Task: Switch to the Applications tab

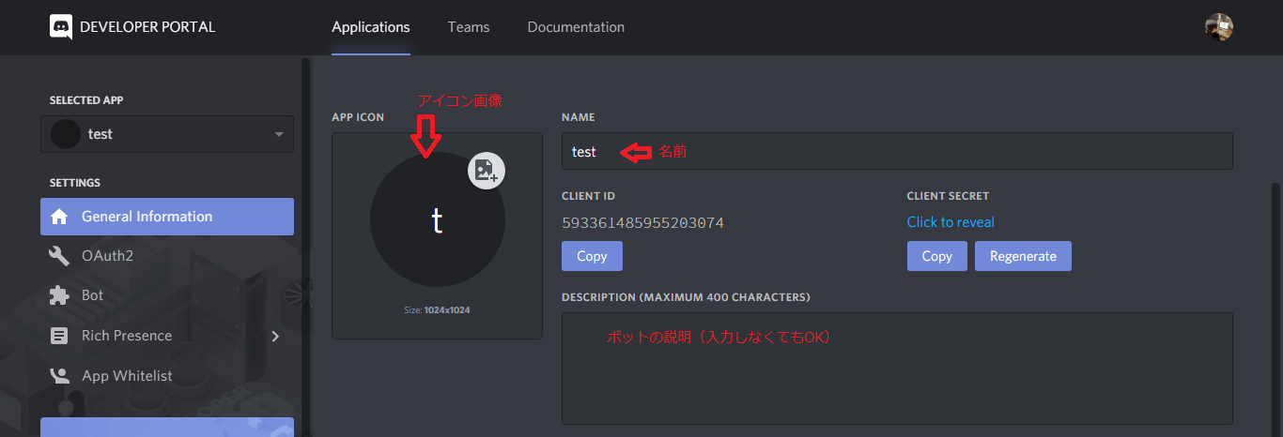Action: tap(371, 27)
